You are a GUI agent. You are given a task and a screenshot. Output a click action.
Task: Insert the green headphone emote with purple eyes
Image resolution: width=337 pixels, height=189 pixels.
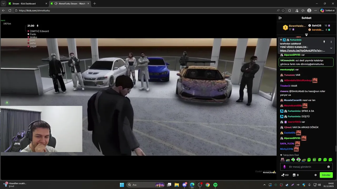[x=299, y=160]
